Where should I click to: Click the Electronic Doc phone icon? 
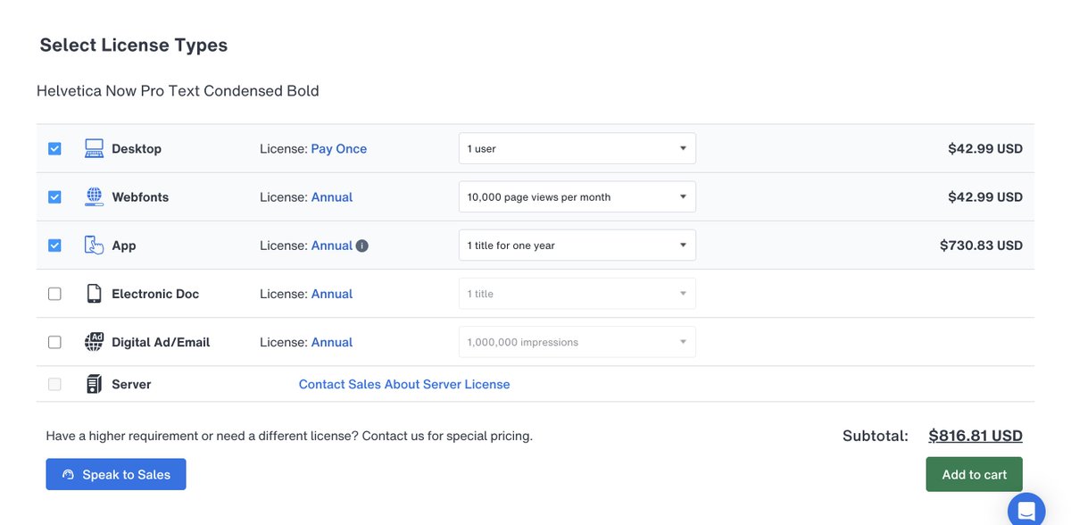pos(94,294)
